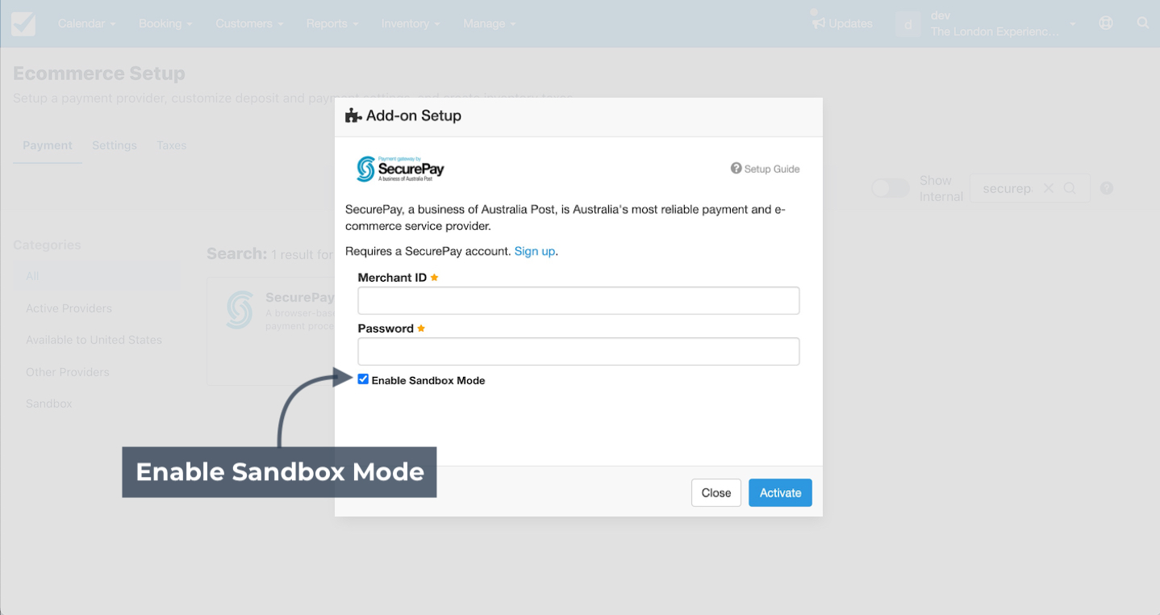
Task: Open the Reports dropdown menu
Action: pyautogui.click(x=332, y=23)
